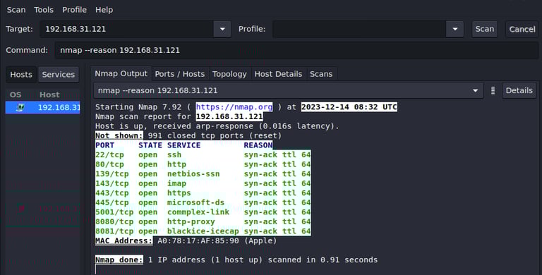Image resolution: width=542 pixels, height=275 pixels.
Task: Click the Target input field
Action: pos(126,29)
